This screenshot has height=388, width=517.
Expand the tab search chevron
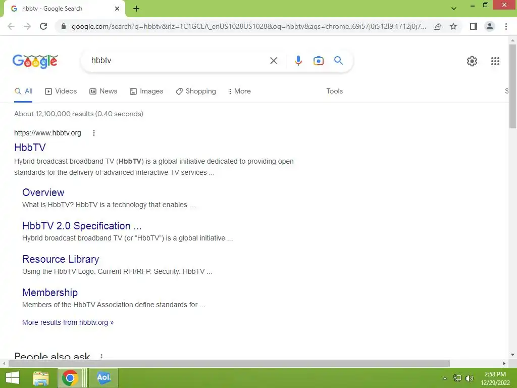click(x=454, y=9)
